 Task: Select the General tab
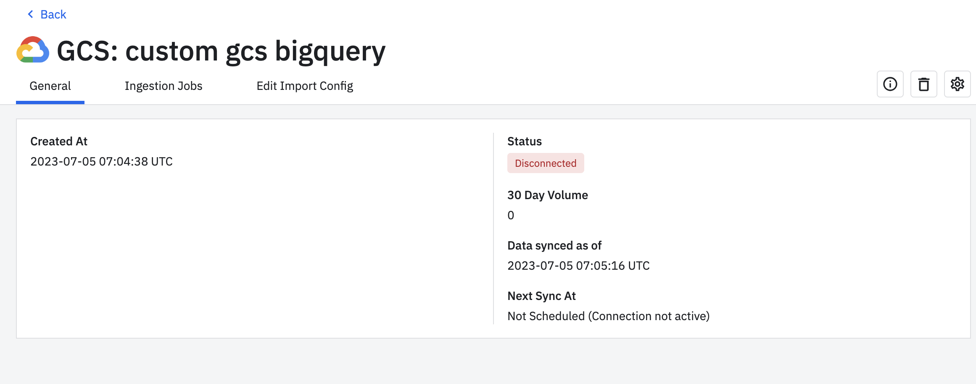[50, 86]
